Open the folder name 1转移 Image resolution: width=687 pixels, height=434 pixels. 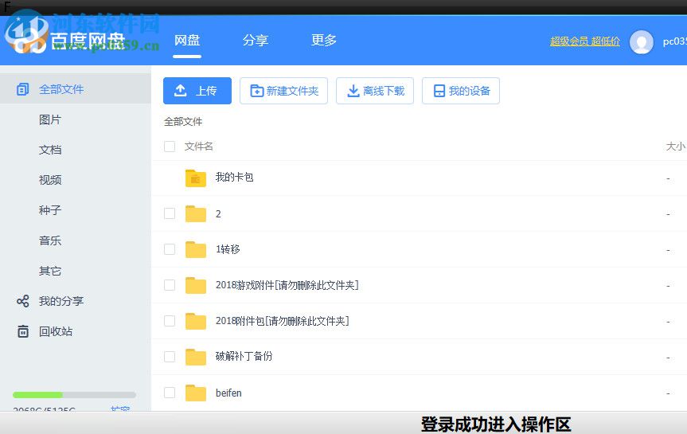pos(228,249)
